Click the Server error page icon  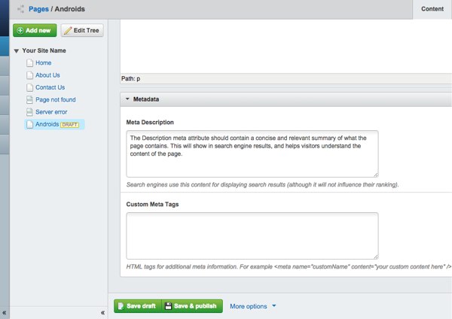pyautogui.click(x=29, y=112)
